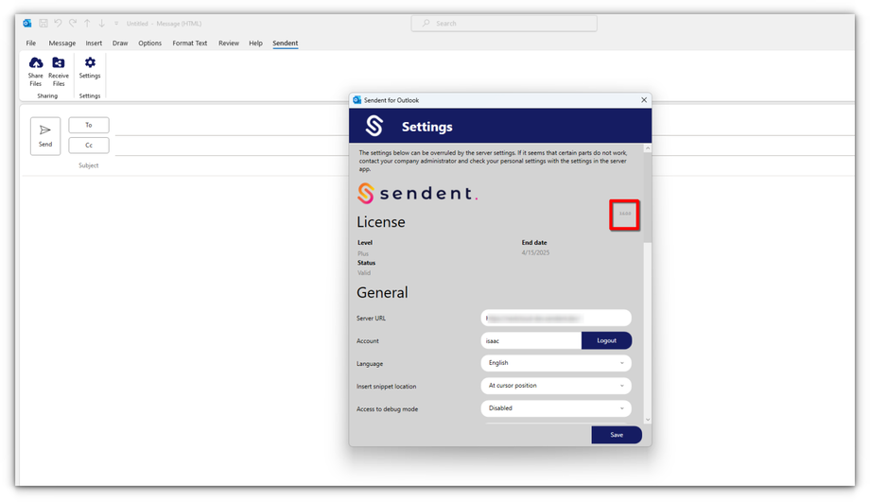Click the Cc recipients button
This screenshot has width=870, height=502.
89,146
